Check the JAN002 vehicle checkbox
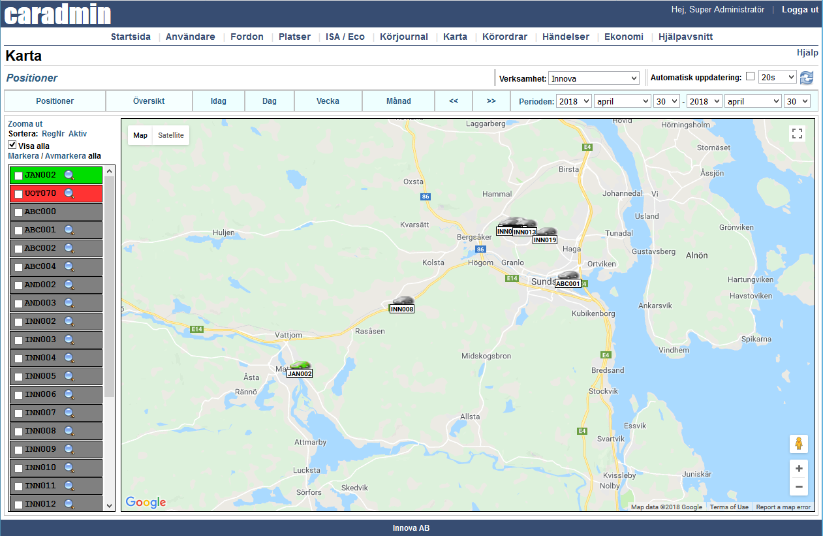Screen dimensions: 823x536 click(18, 176)
